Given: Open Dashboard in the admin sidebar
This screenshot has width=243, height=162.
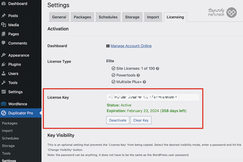Looking at the screenshot, I should coord(18,4).
